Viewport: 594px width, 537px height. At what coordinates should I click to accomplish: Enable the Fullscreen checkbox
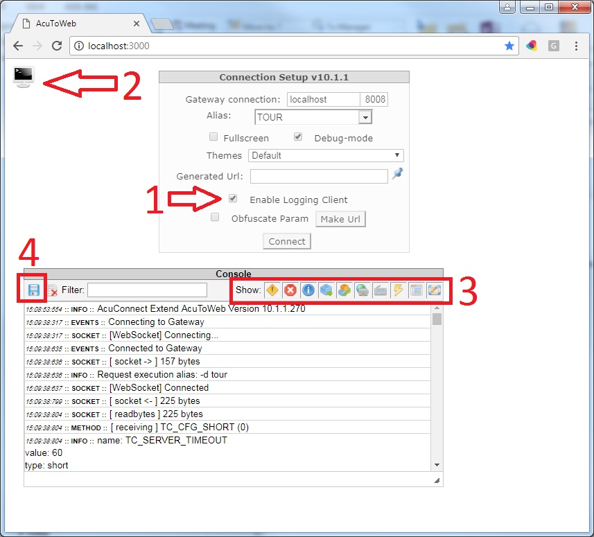click(213, 137)
